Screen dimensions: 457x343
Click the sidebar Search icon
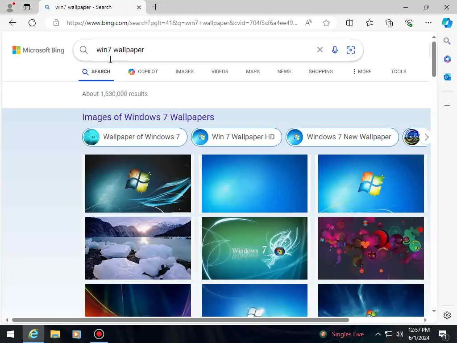tap(447, 41)
